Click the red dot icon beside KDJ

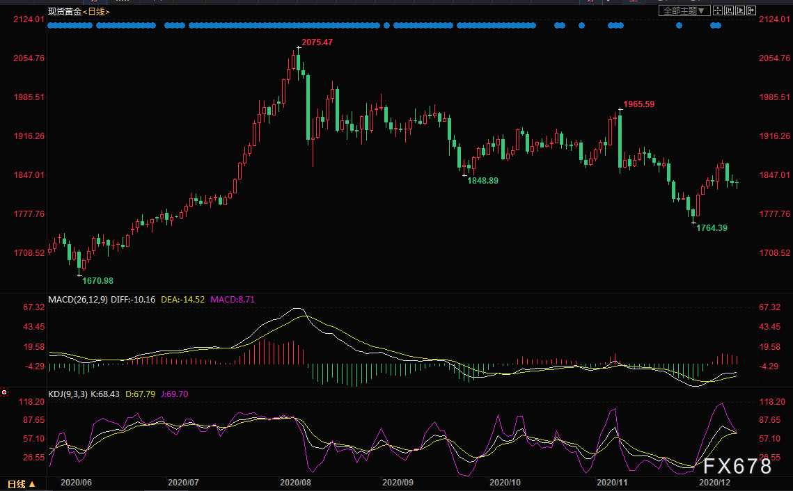pos(4,392)
